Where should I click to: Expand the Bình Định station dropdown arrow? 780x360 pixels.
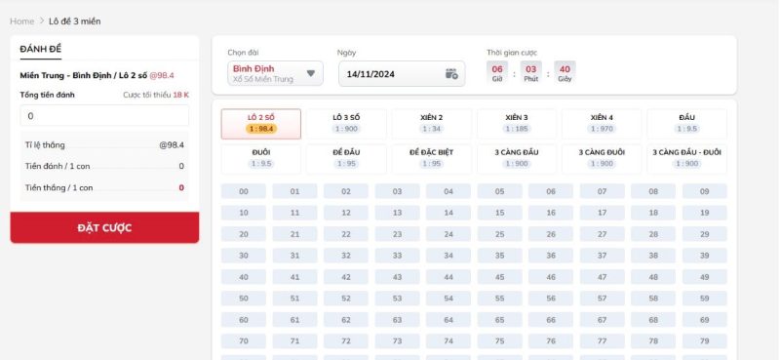point(311,73)
